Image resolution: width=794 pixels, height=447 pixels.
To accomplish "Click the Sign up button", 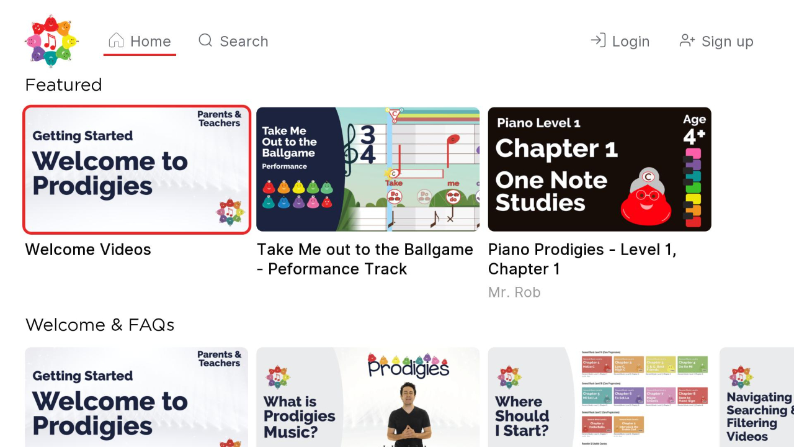I will point(727,41).
